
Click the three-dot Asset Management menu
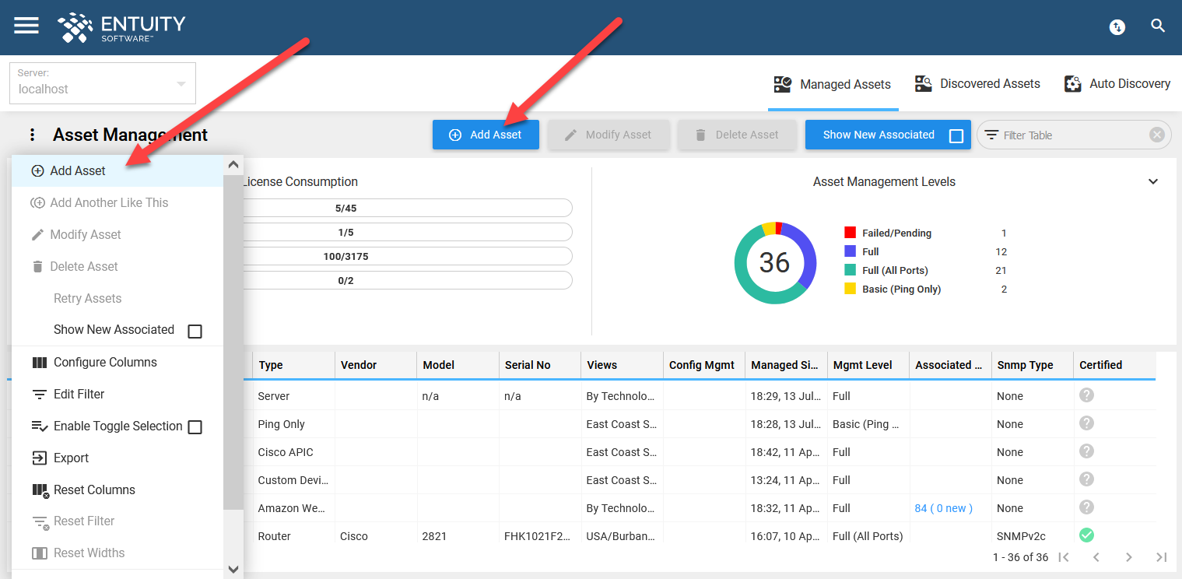tap(32, 135)
